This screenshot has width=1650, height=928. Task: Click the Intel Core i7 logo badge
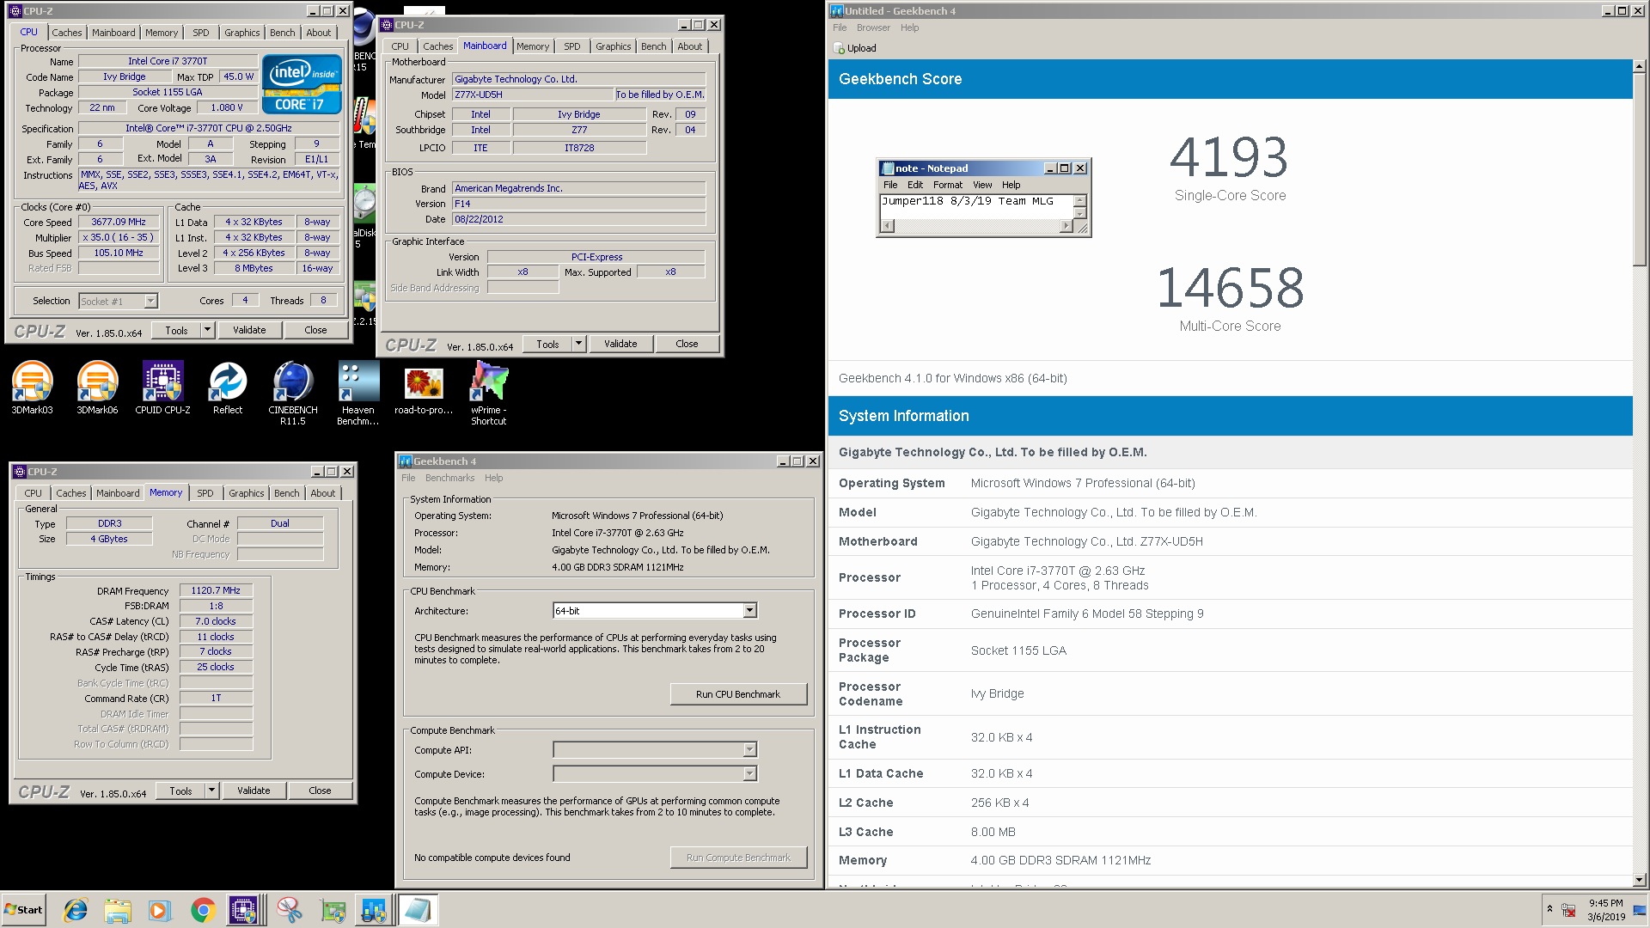coord(302,84)
